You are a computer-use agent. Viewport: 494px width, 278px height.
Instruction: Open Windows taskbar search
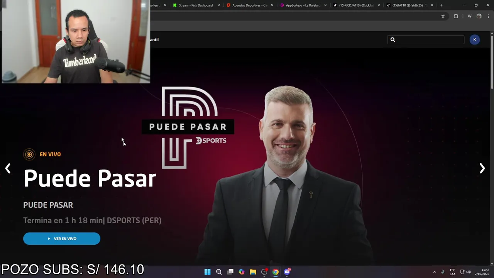point(219,272)
